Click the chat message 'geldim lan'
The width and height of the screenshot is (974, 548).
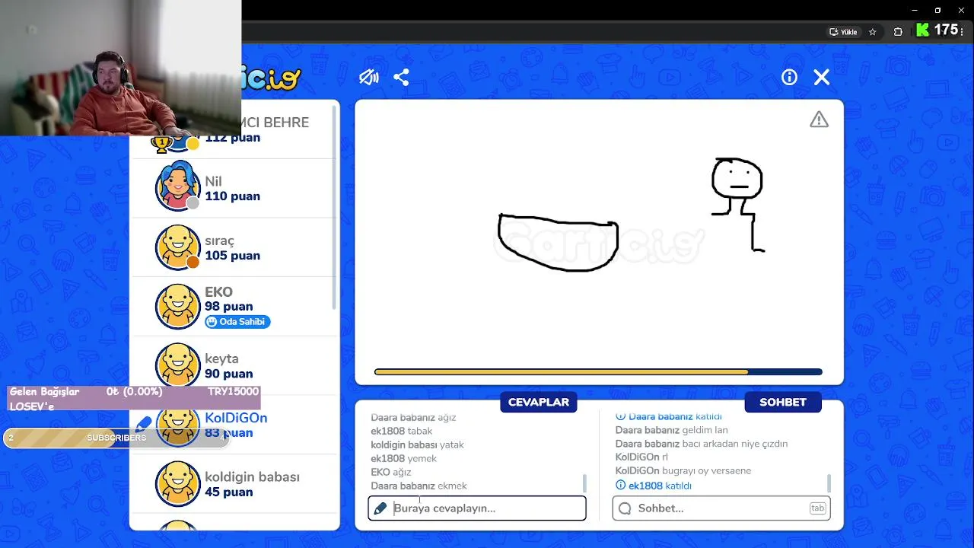click(705, 430)
